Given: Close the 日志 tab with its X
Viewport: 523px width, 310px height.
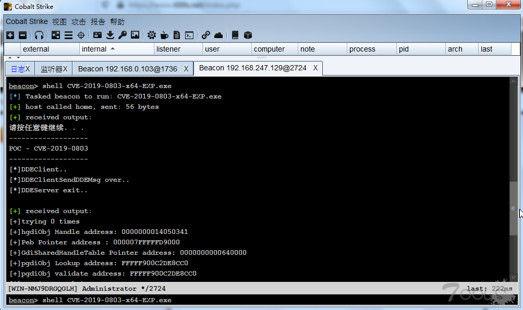Looking at the screenshot, I should pyautogui.click(x=28, y=69).
